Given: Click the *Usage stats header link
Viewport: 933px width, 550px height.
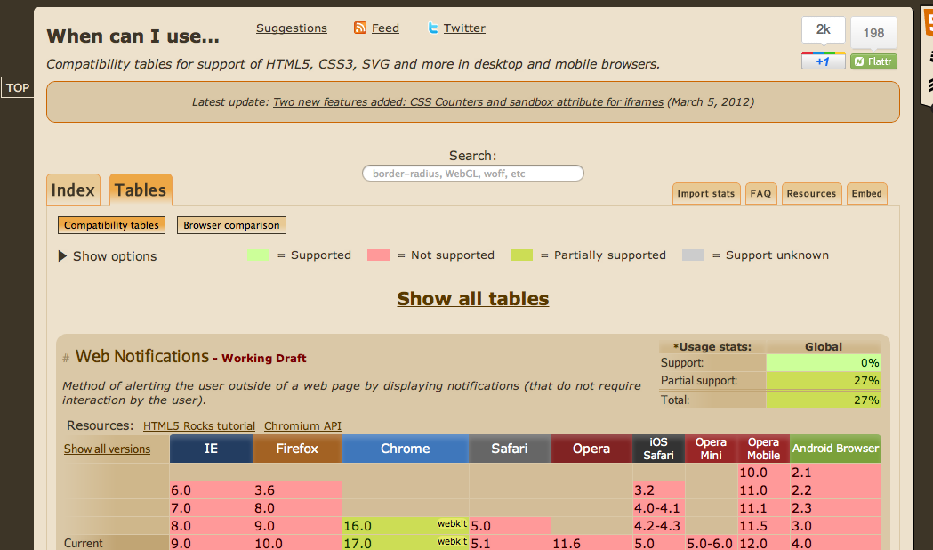Looking at the screenshot, I should (712, 346).
